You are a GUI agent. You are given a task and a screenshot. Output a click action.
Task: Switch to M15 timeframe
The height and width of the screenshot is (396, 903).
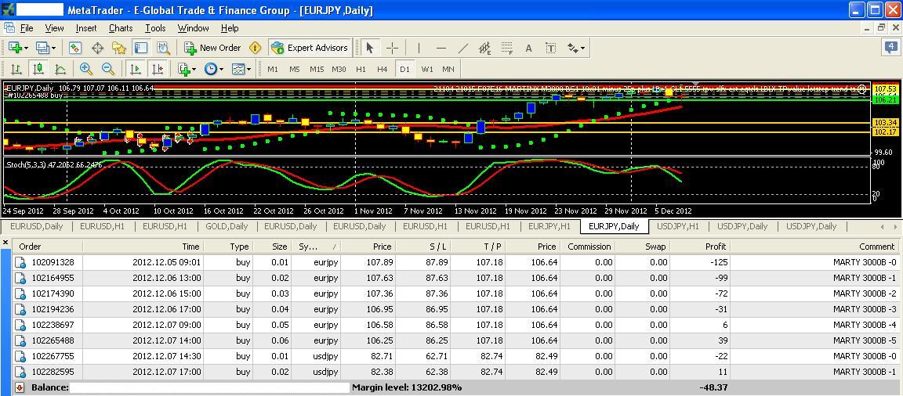click(317, 69)
